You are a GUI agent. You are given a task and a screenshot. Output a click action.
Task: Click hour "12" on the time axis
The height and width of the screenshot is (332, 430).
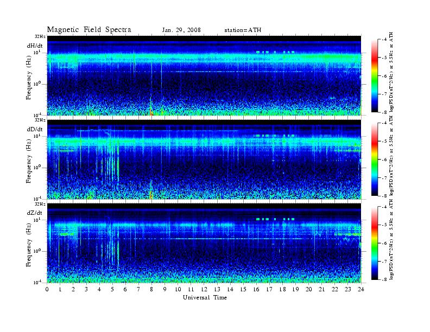(204, 290)
